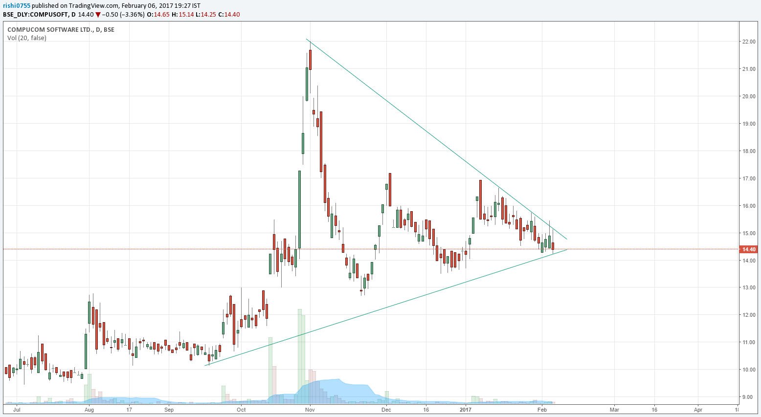This screenshot has width=761, height=417.
Task: Click the right end of the rising trendline
Action: 567,250
